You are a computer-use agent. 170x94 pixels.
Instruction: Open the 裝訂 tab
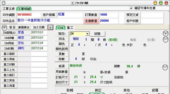(98, 90)
